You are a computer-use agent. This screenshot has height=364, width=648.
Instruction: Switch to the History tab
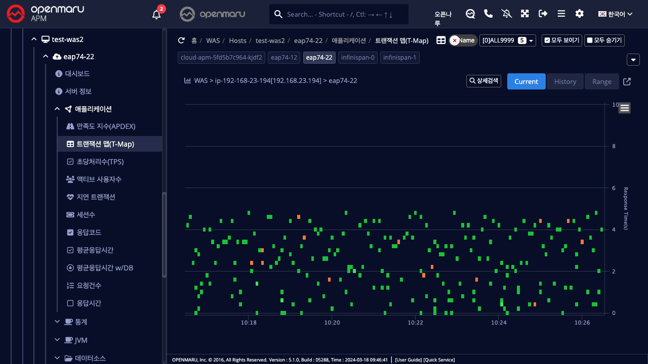[565, 81]
